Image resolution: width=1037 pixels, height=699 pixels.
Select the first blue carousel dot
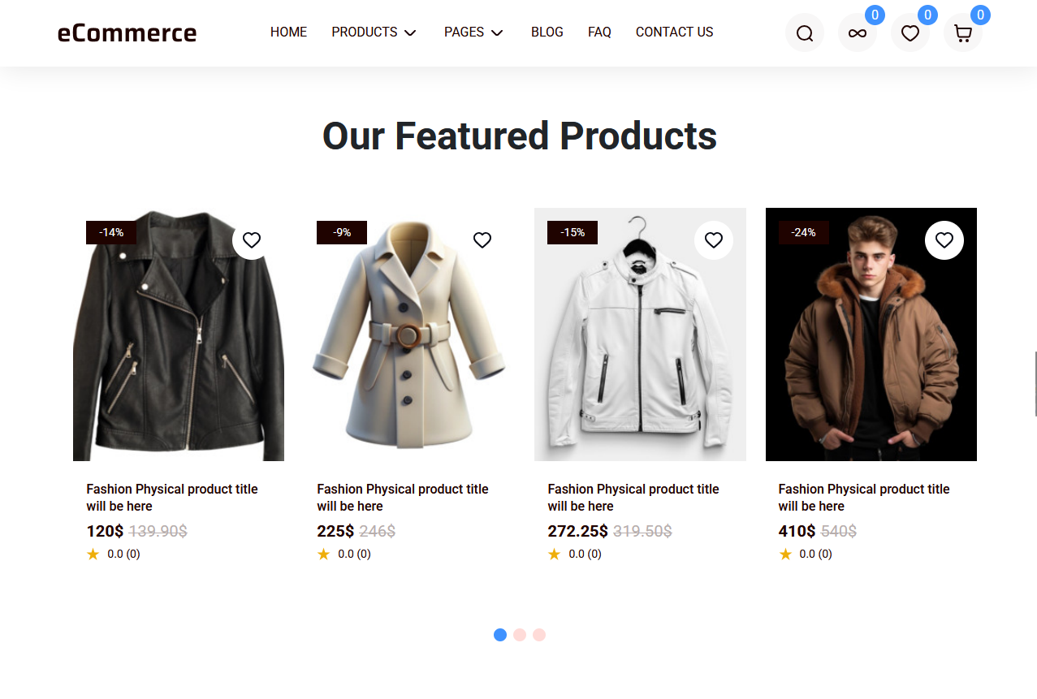pyautogui.click(x=500, y=635)
